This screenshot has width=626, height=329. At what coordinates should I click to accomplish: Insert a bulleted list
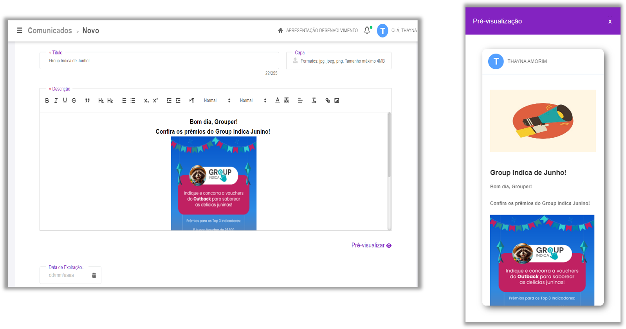(x=133, y=101)
